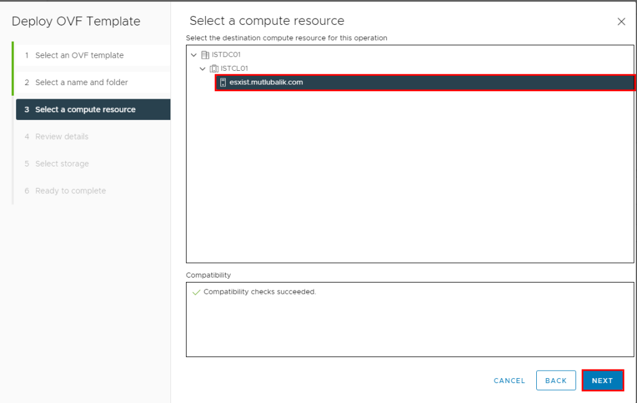Select the ISTCL01 cluster label
The width and height of the screenshot is (637, 403).
click(x=234, y=68)
